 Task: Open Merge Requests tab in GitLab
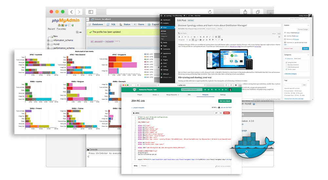pyautogui.click(x=173, y=95)
